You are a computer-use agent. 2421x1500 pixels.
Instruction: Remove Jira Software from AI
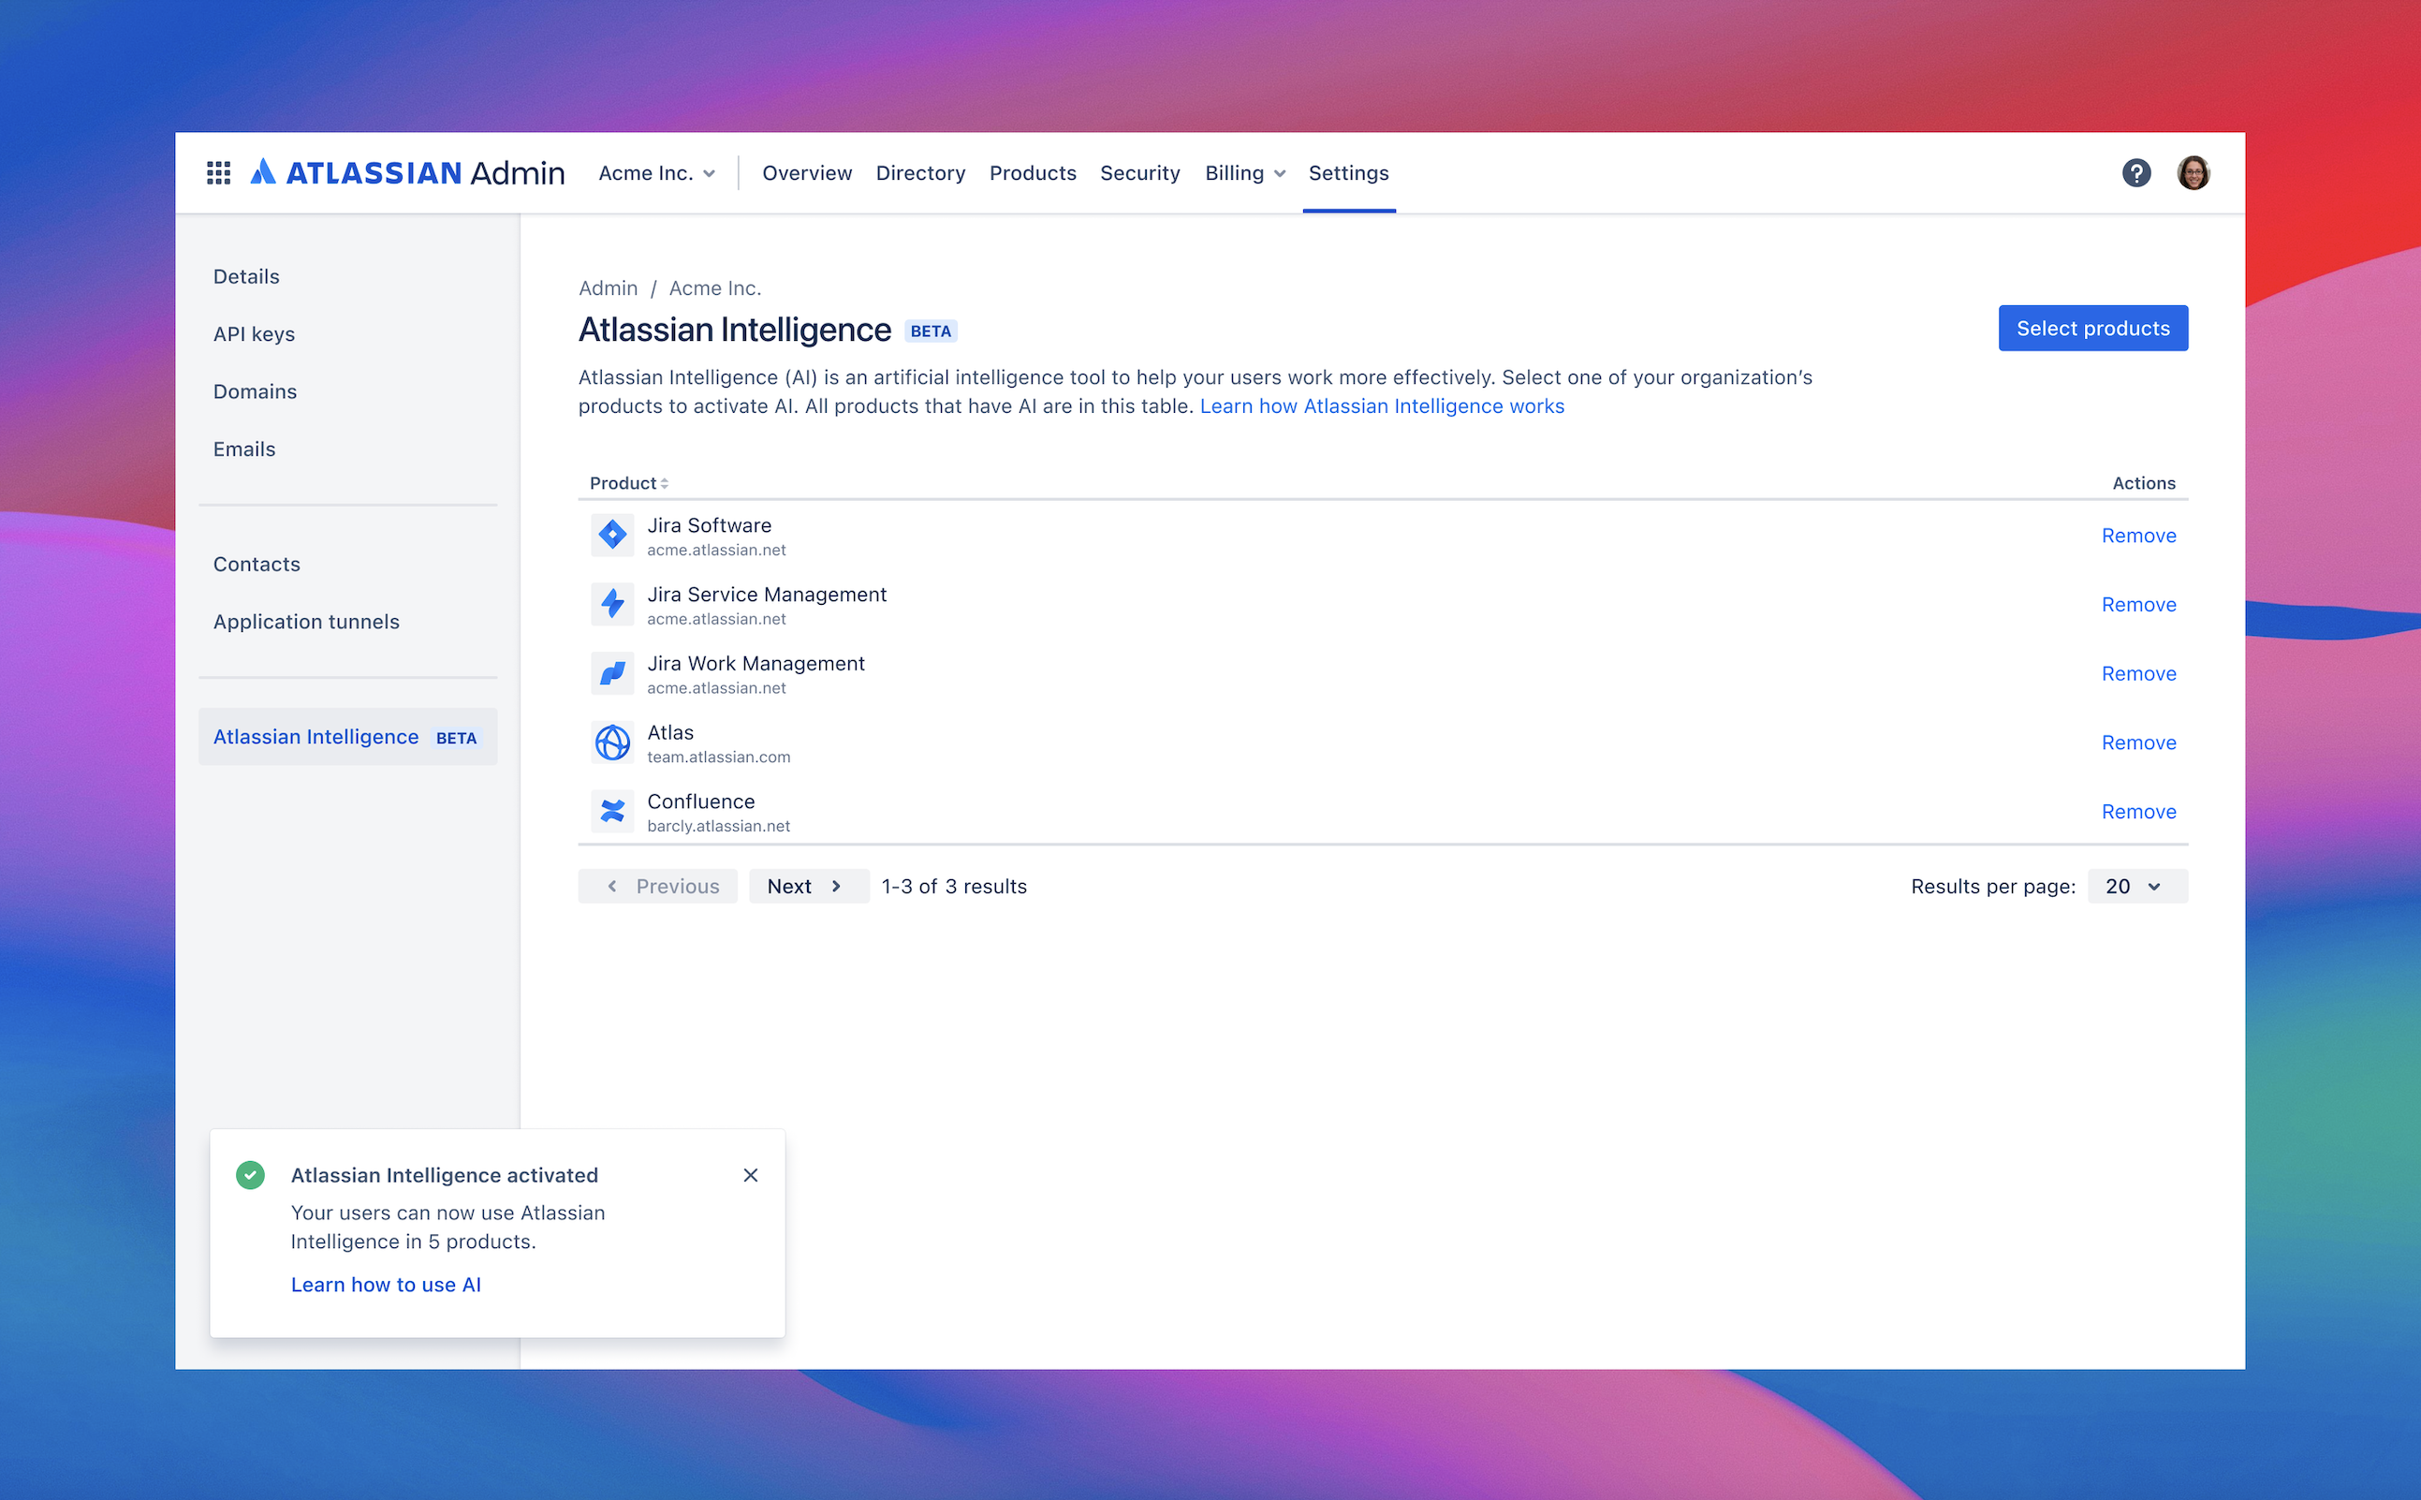coord(2138,536)
